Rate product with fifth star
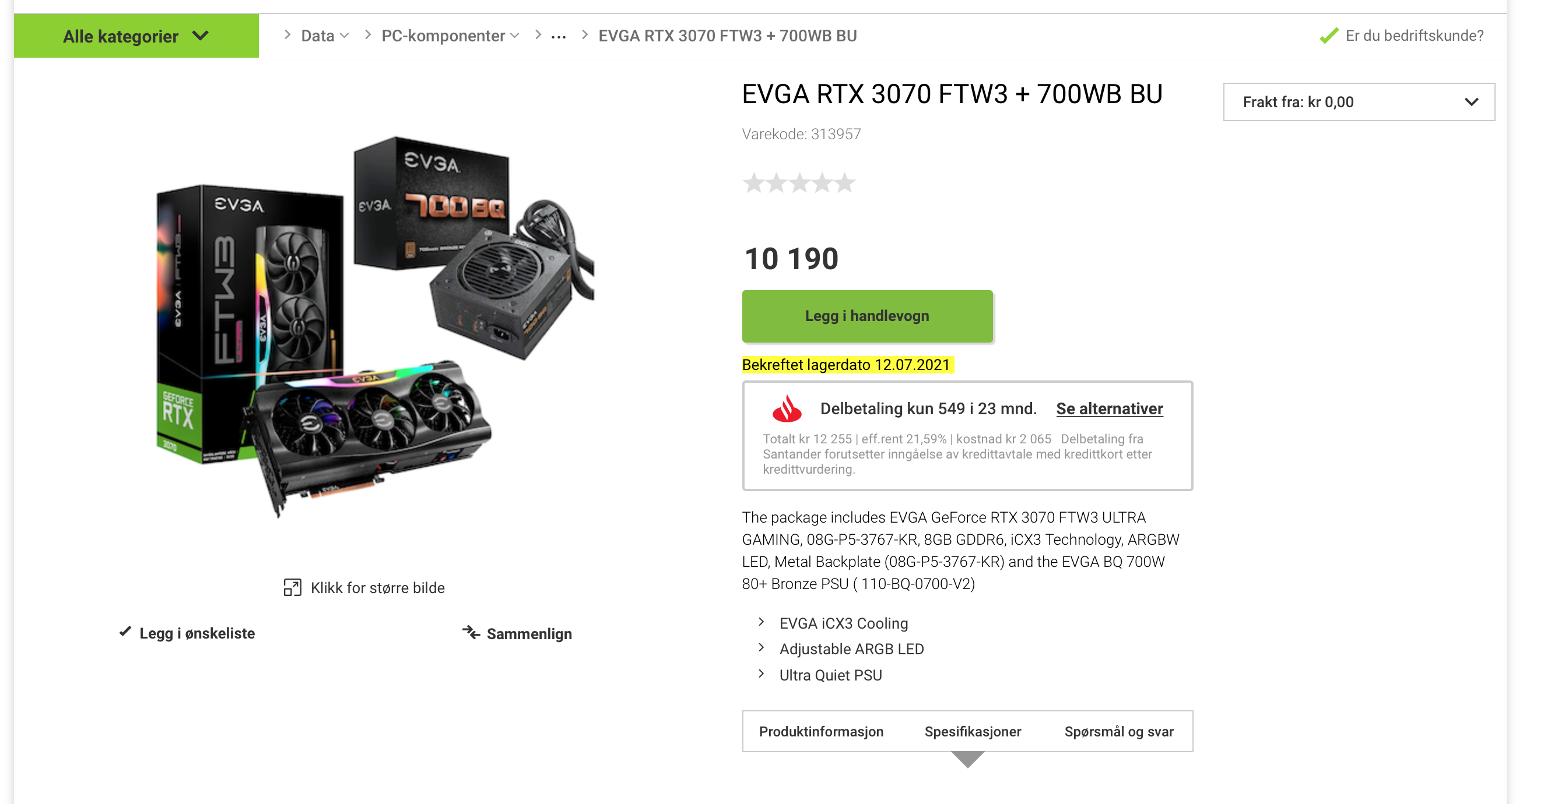This screenshot has height=804, width=1544. (x=844, y=183)
